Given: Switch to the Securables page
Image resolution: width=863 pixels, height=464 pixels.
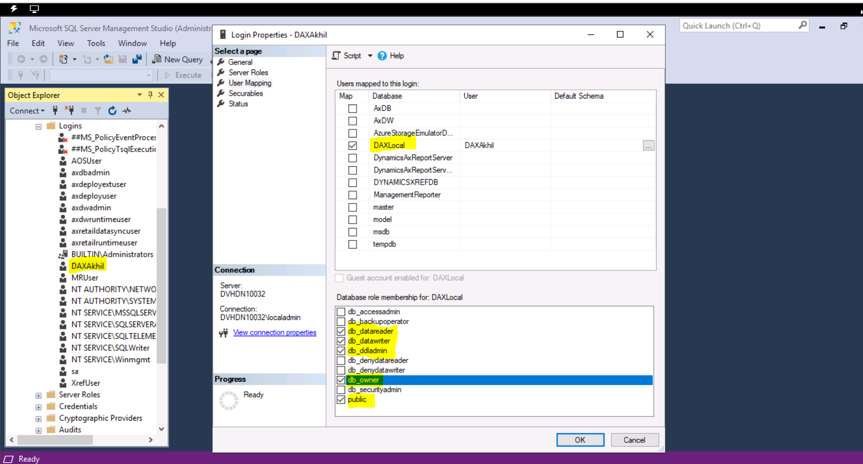Looking at the screenshot, I should [245, 93].
